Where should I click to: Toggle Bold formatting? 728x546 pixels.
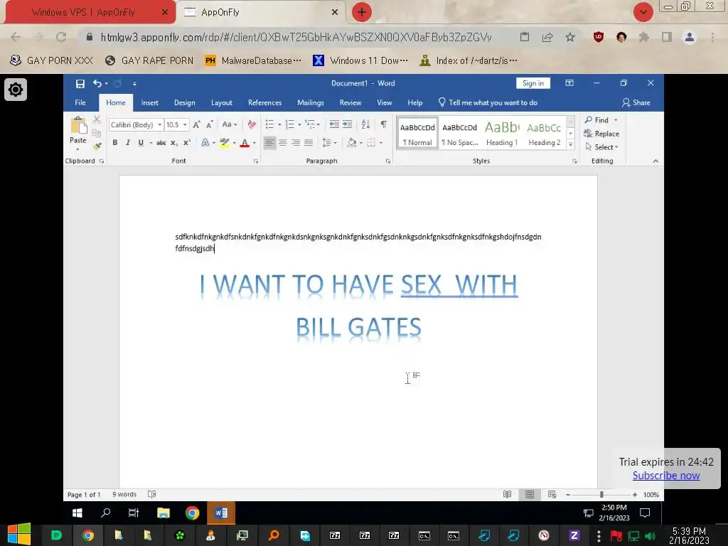[x=114, y=142]
